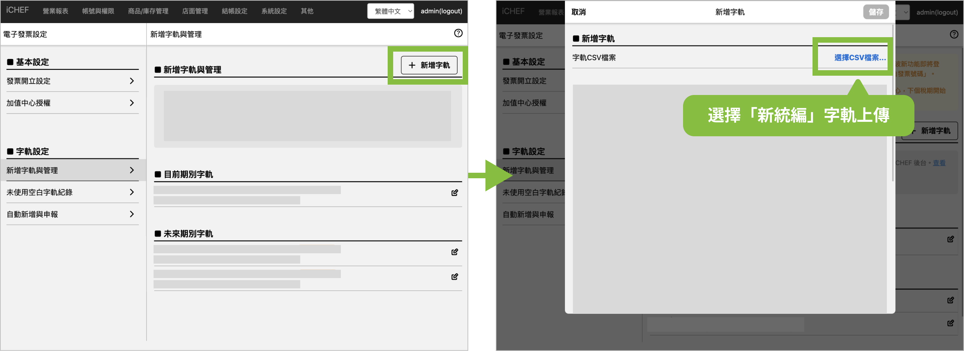Open the 繁體中文 language dropdown
The image size is (964, 351).
pos(390,11)
